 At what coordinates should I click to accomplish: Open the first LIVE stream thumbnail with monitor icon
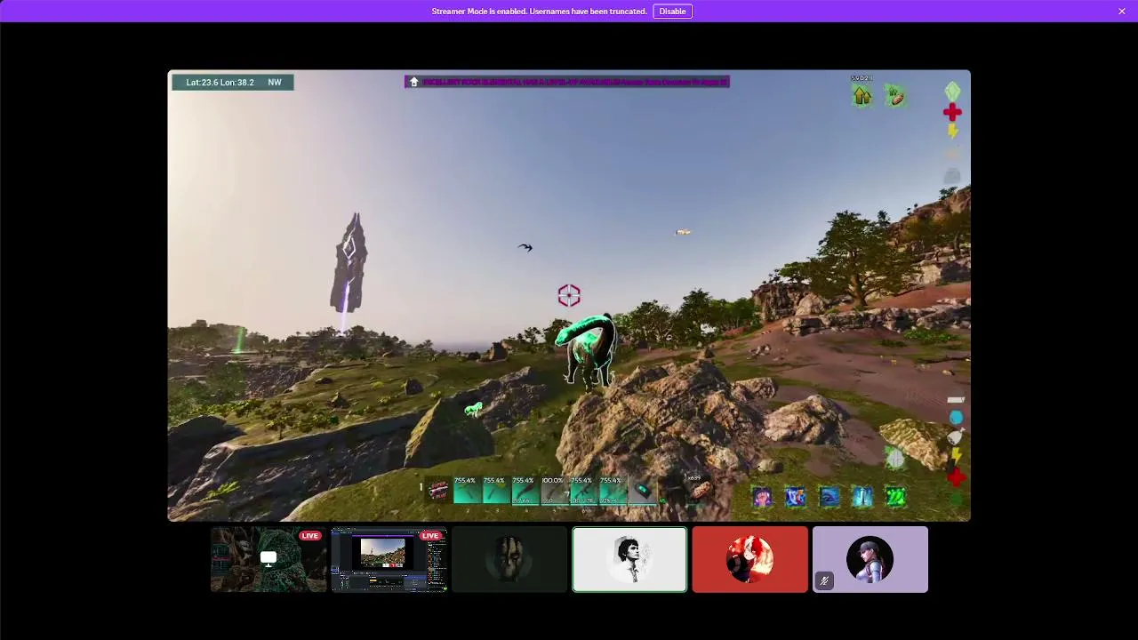click(x=268, y=559)
